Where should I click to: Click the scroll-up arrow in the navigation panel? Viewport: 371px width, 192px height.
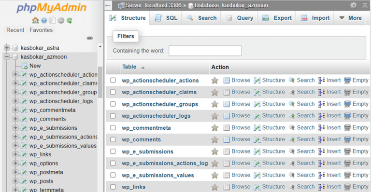[x=100, y=47]
